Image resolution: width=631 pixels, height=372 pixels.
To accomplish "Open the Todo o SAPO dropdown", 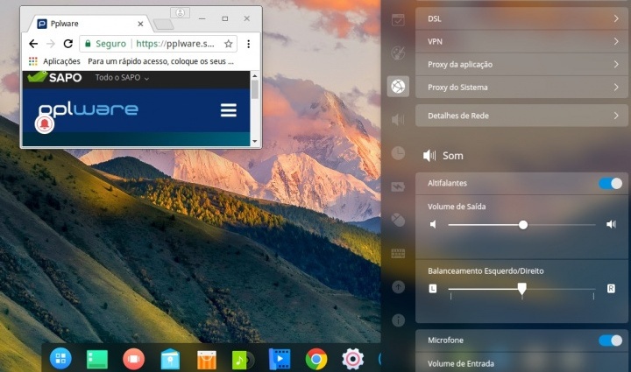I will point(122,78).
